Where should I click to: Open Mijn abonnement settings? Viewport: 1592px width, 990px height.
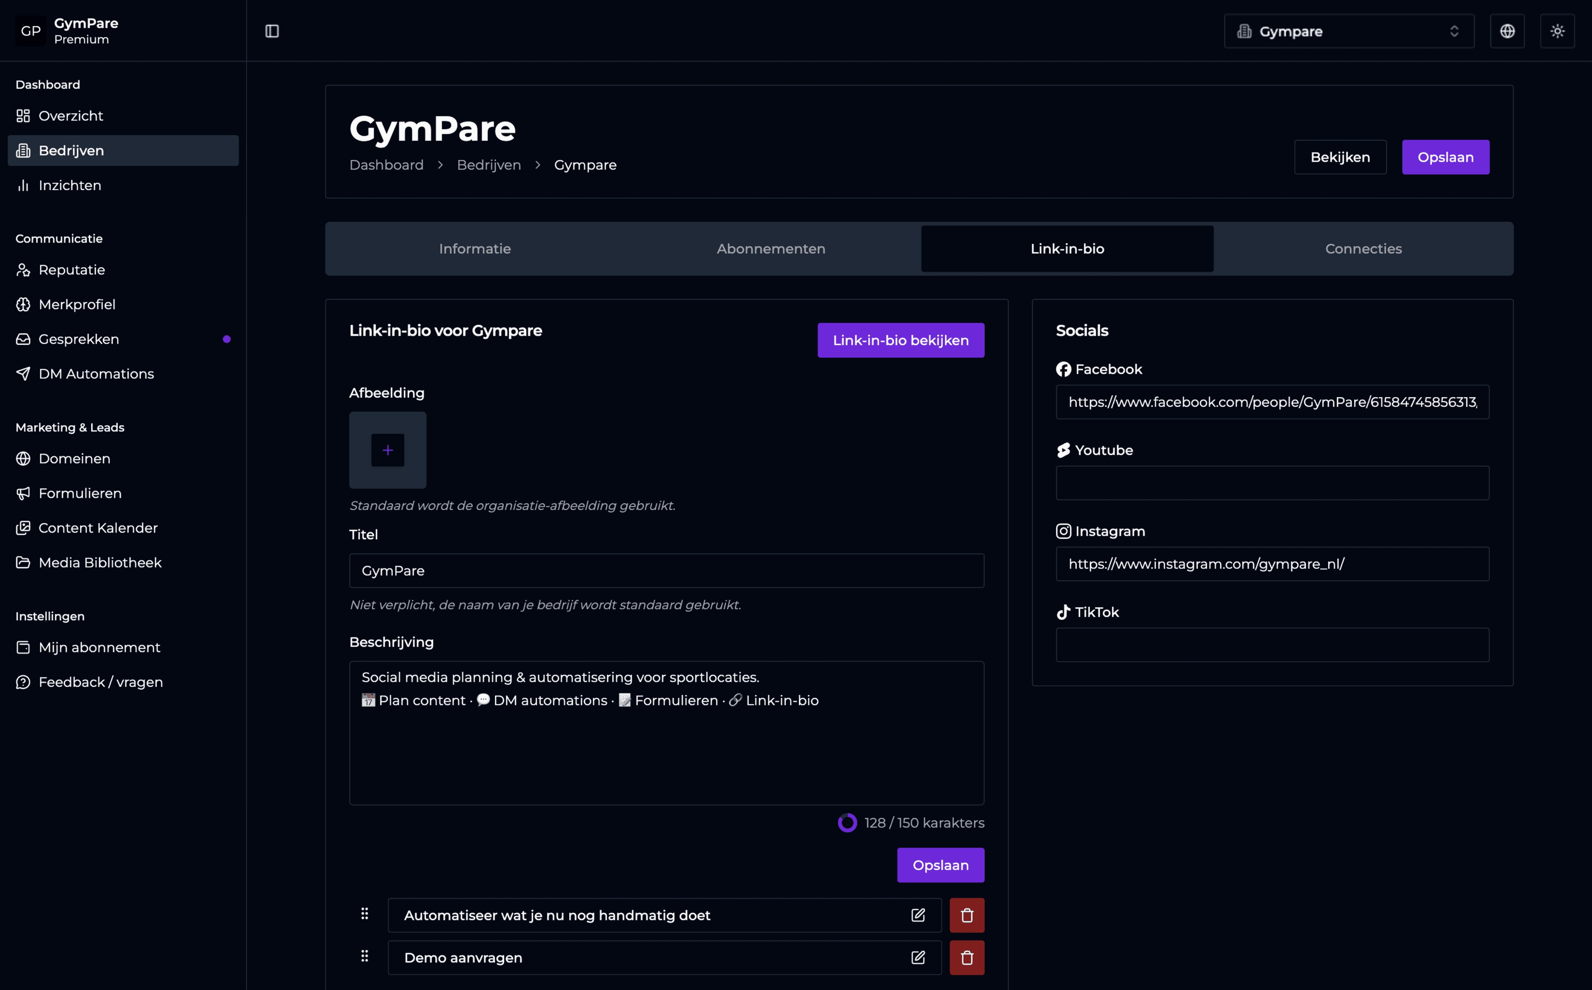coord(123,647)
